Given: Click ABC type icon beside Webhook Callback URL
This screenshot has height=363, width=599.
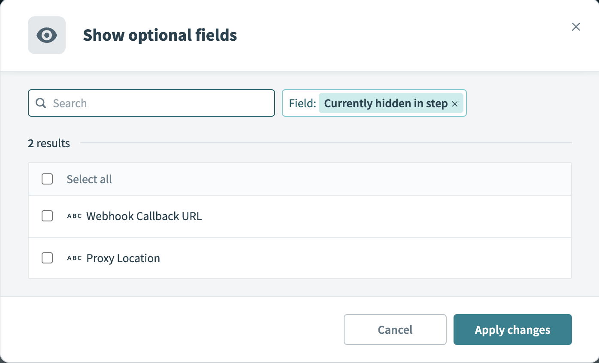Looking at the screenshot, I should 74,216.
